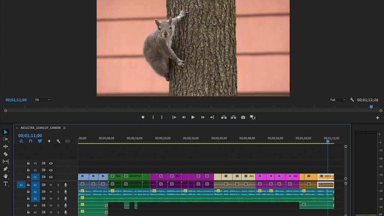The height and width of the screenshot is (216, 384).
Task: Click the timeline timecode 00;01;11;00 field
Action: coord(30,135)
